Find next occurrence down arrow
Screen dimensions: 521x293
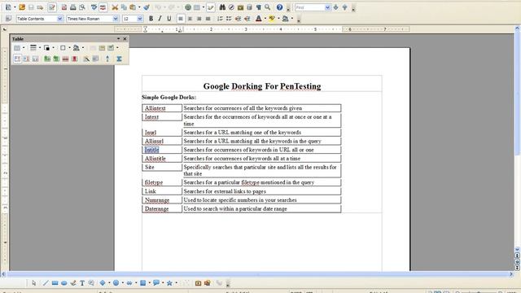click(335, 7)
